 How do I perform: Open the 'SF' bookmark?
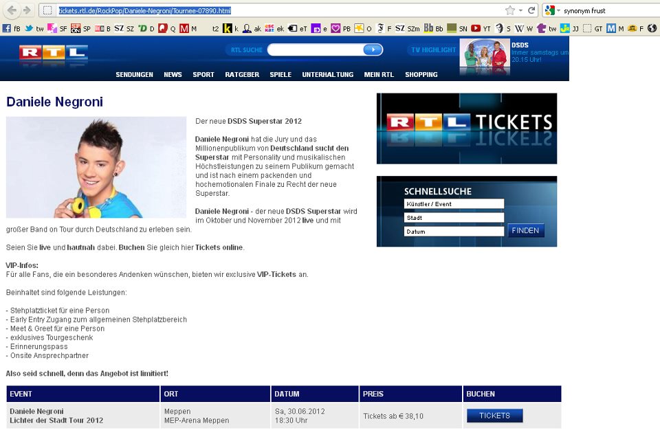click(x=57, y=29)
